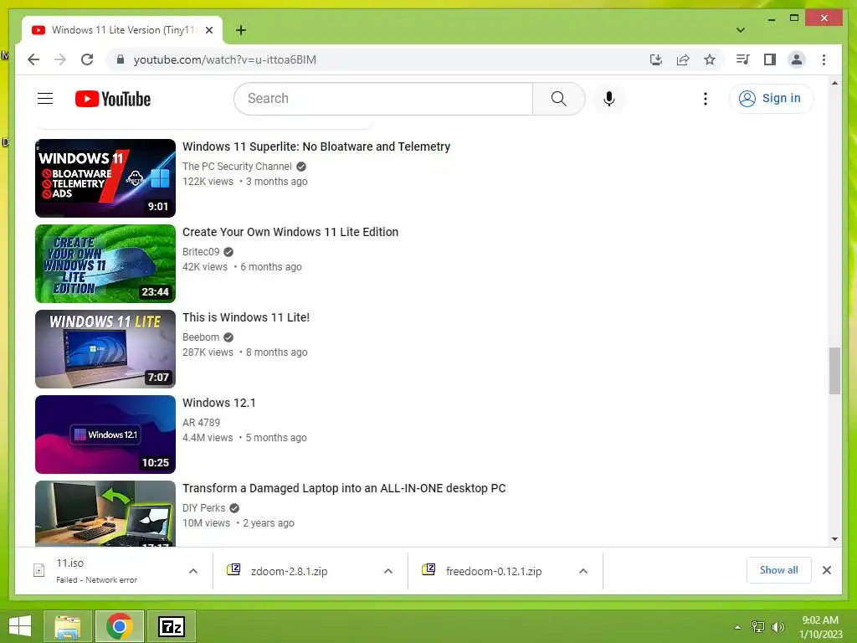857x643 pixels.
Task: Visit the Beebom channel
Action: 201,337
